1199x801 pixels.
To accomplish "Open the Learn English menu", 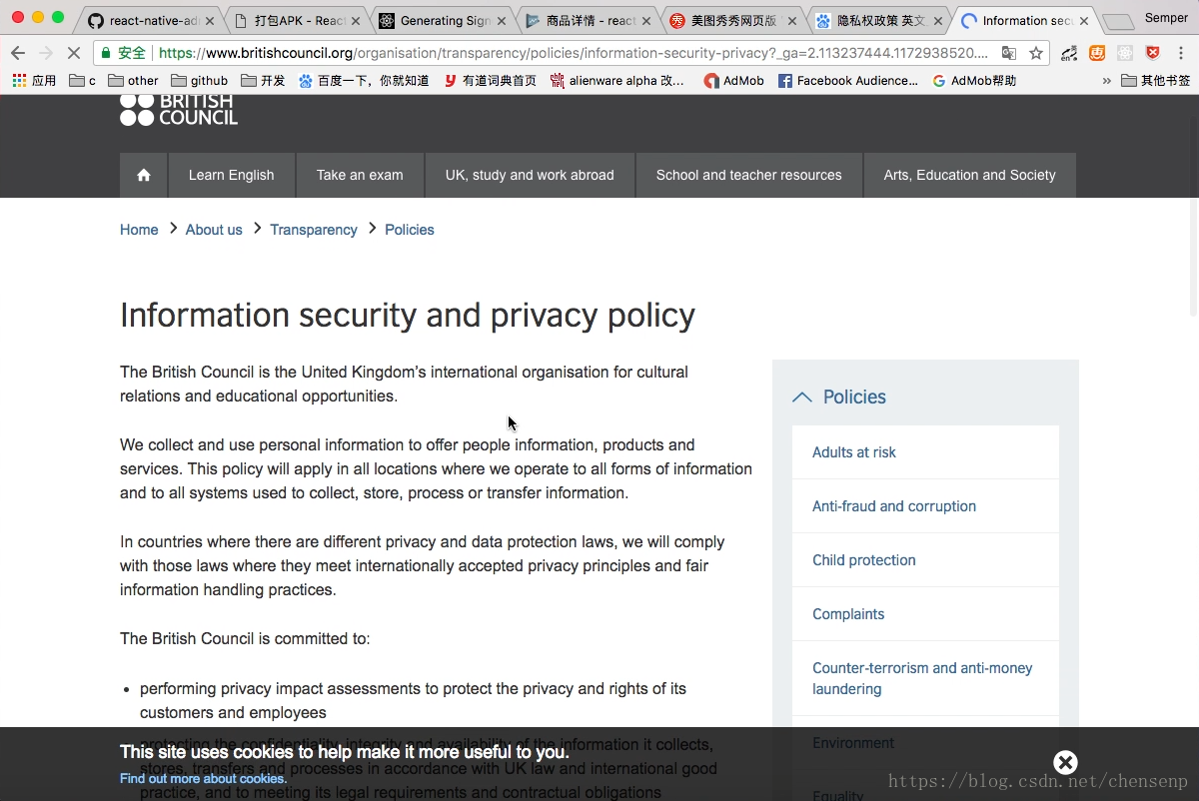I will pyautogui.click(x=231, y=175).
